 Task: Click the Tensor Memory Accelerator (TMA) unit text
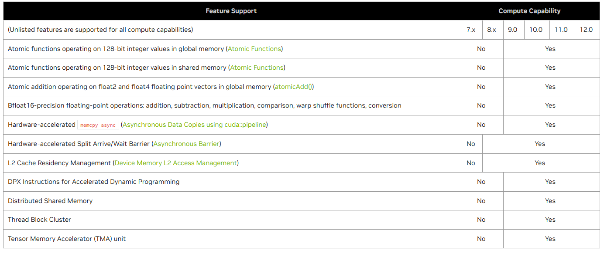tap(67, 239)
